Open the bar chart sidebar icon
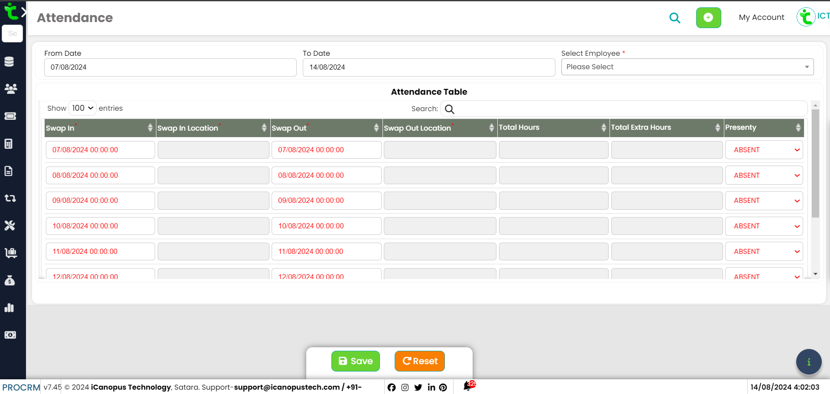 pos(10,308)
